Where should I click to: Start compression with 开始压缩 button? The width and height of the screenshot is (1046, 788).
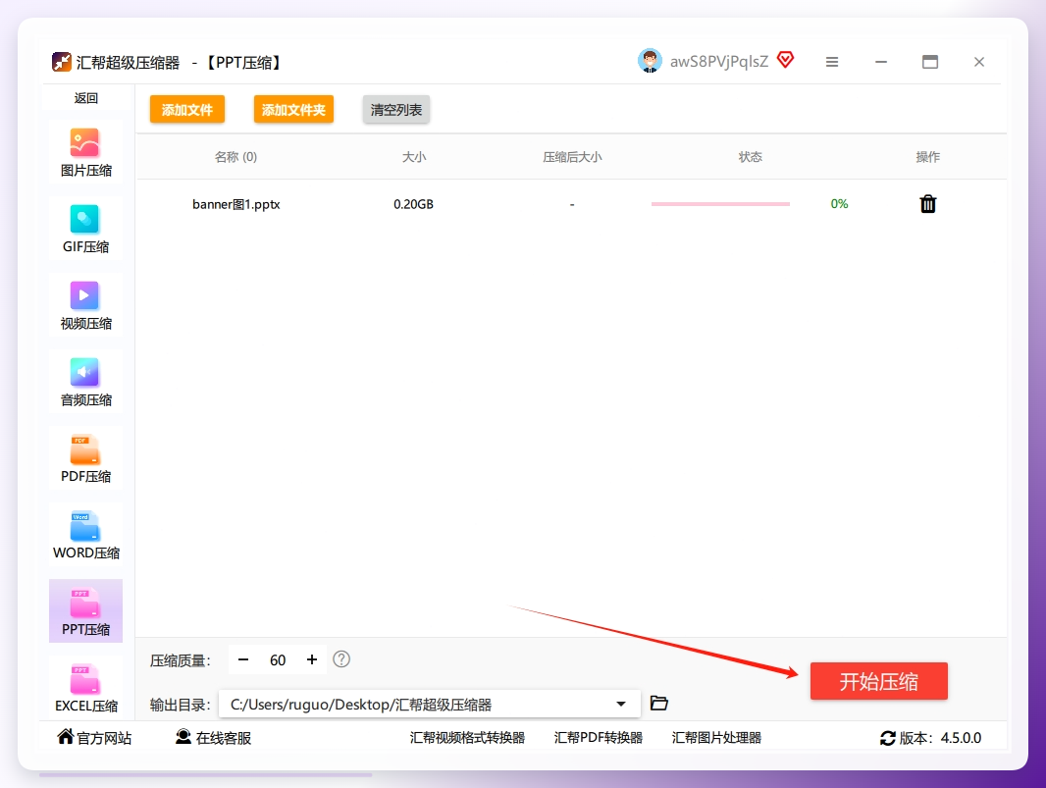pyautogui.click(x=878, y=681)
